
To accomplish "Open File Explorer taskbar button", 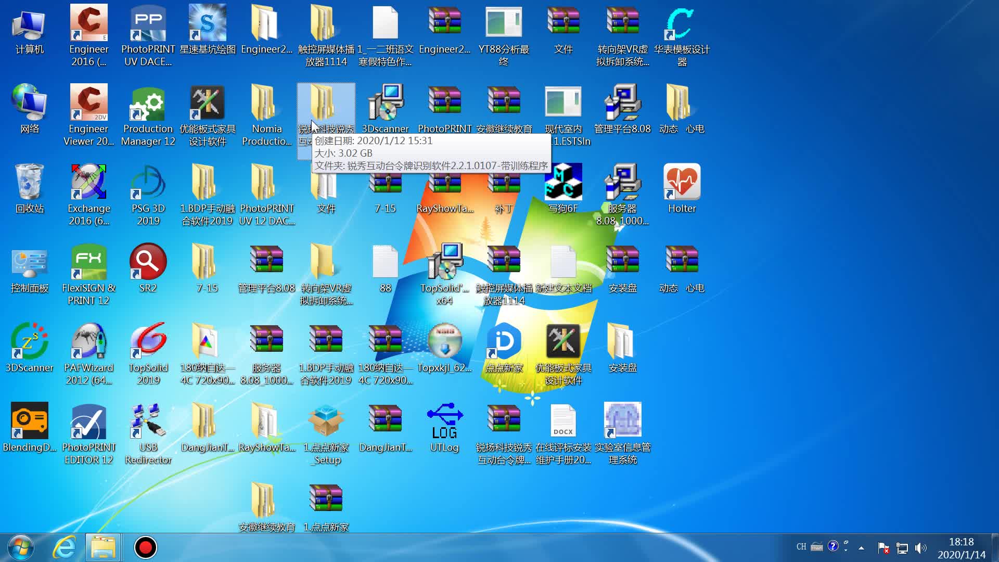I will pos(103,547).
